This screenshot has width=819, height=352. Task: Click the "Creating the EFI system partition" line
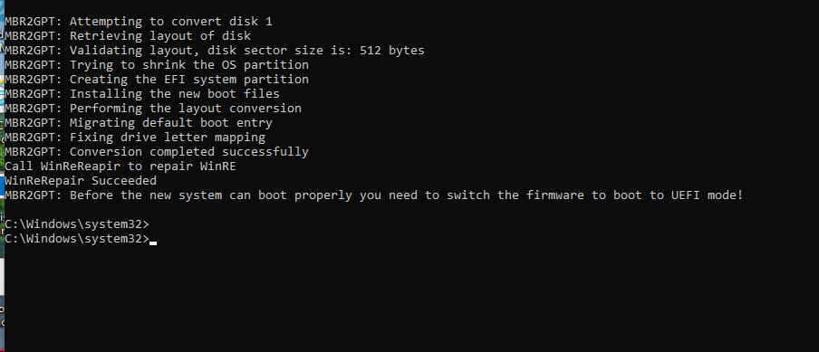(157, 80)
